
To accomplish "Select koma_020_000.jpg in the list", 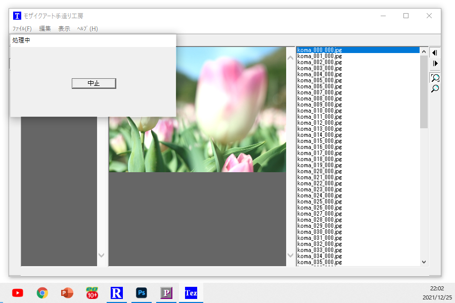I will [358, 171].
